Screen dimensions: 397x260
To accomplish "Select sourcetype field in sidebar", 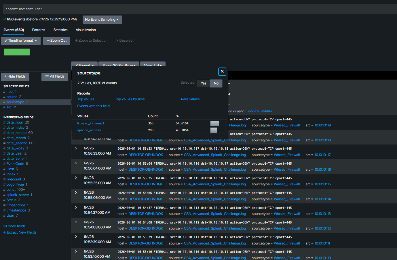I will pos(15,102).
